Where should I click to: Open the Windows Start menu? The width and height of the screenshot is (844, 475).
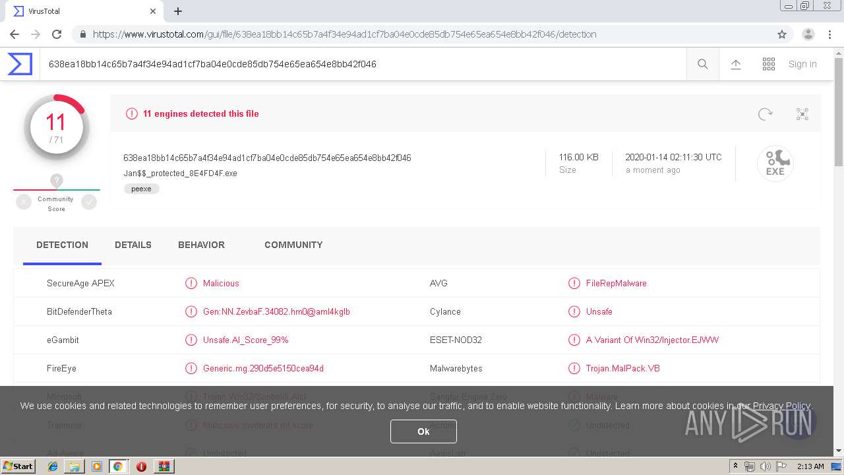[x=18, y=466]
